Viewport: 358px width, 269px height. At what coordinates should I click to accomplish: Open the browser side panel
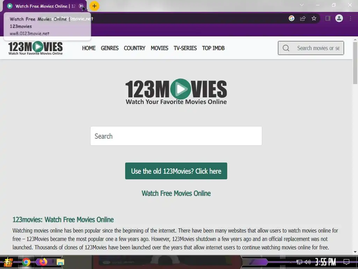coord(328,18)
